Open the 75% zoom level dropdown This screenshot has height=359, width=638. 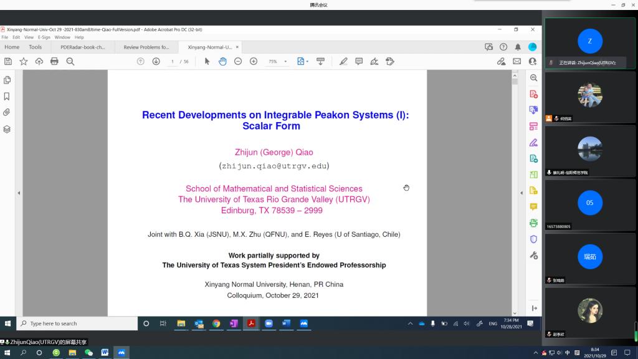277,61
